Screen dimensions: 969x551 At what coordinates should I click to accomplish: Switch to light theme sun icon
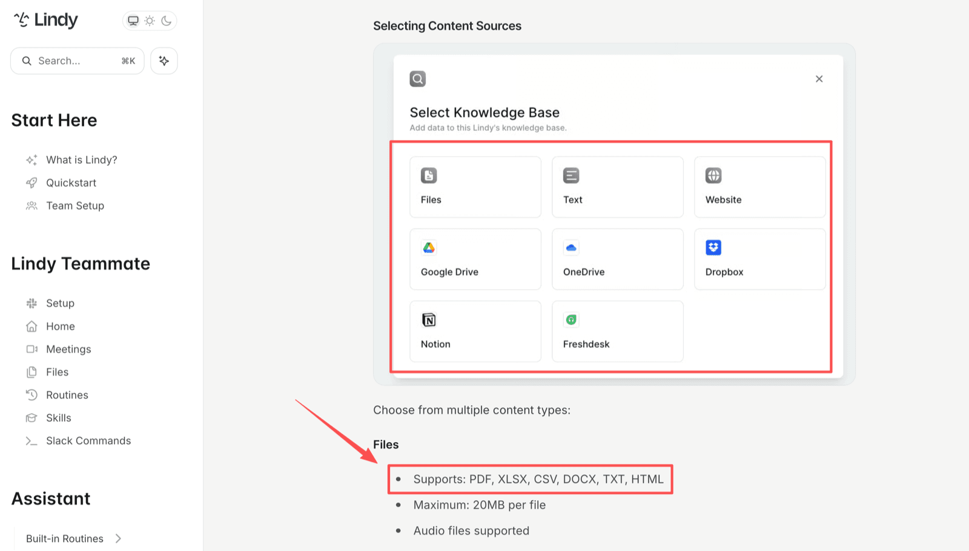[x=150, y=21]
